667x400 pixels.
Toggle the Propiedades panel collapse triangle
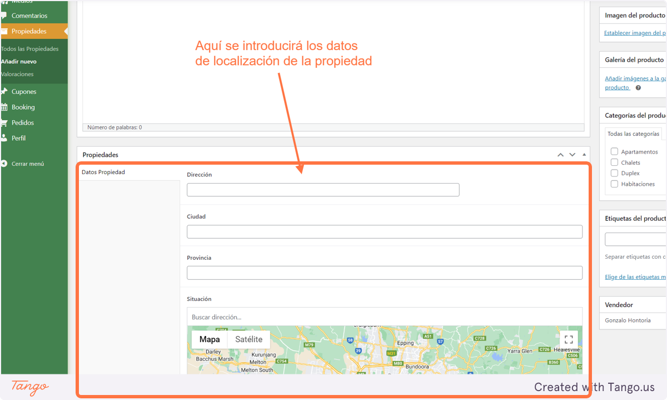pyautogui.click(x=584, y=155)
